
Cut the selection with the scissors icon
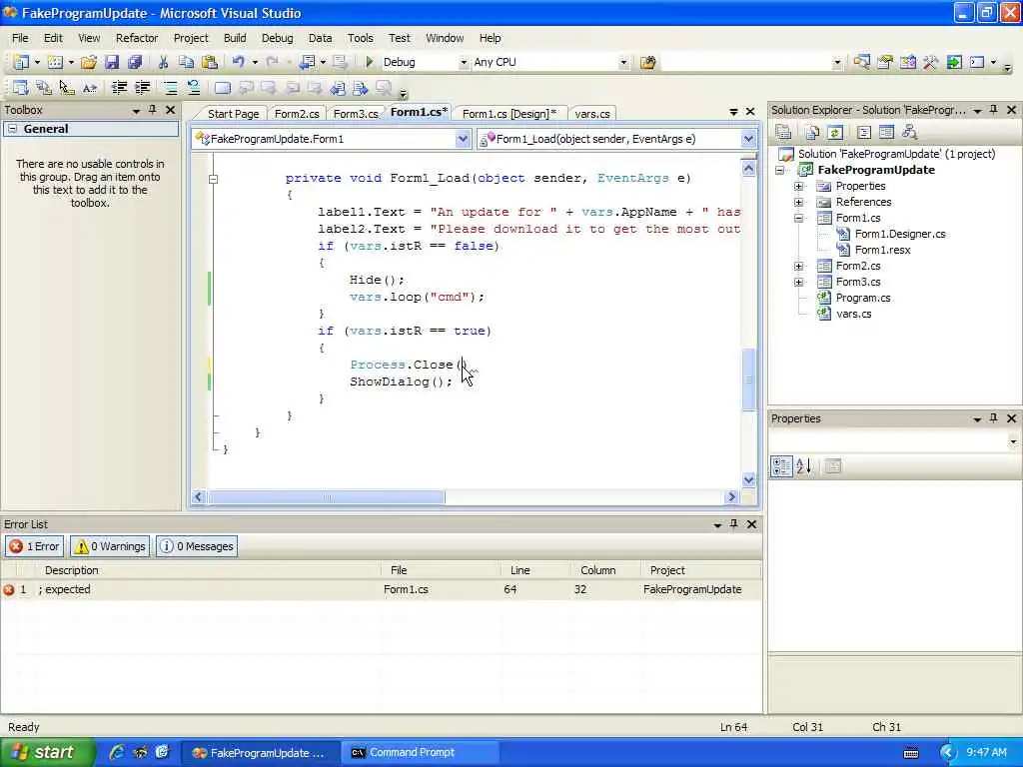tap(163, 62)
